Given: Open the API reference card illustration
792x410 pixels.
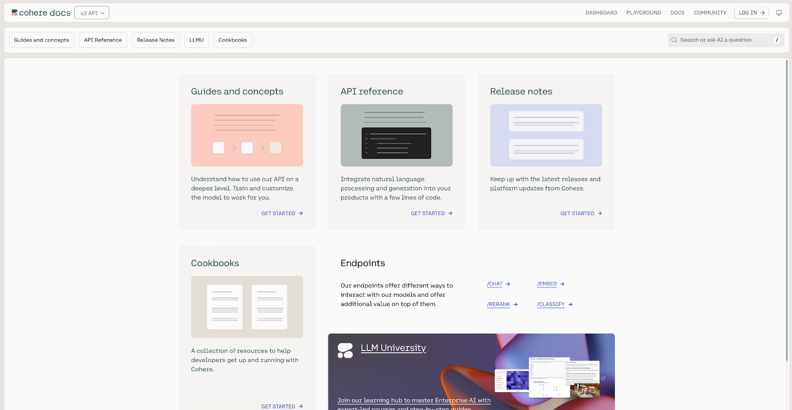Looking at the screenshot, I should click(x=396, y=135).
